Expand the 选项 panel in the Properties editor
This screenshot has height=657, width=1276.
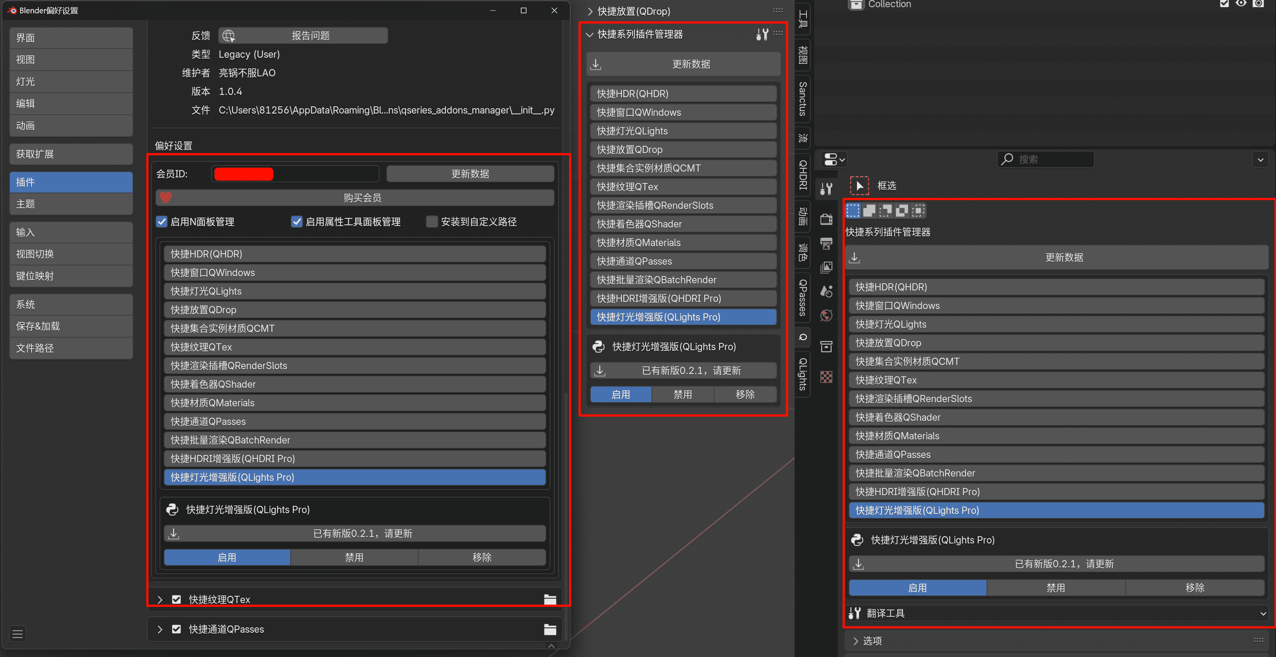(x=855, y=641)
